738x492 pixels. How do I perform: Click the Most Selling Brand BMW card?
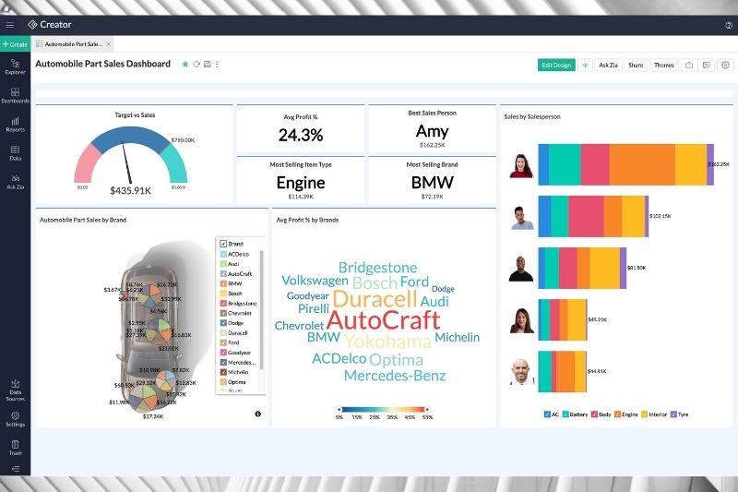coord(432,180)
